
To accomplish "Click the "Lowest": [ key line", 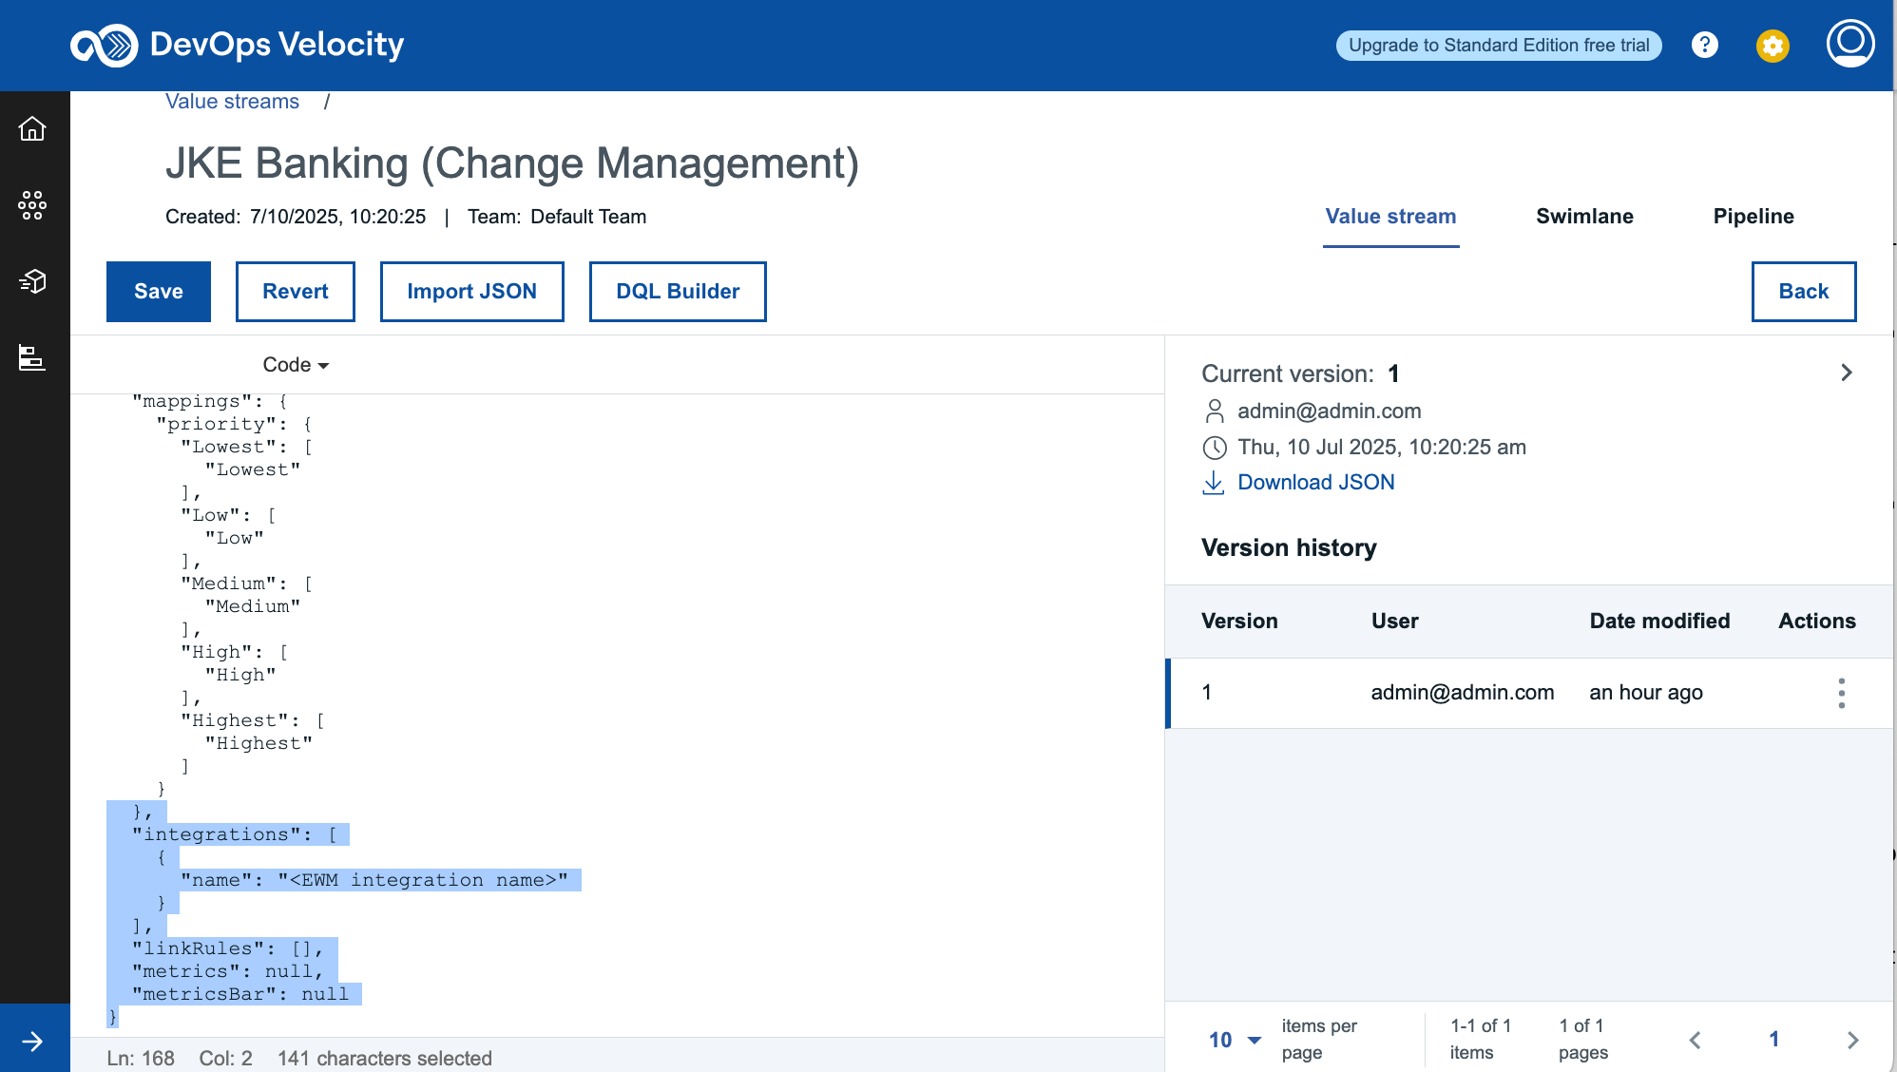I will [x=247, y=447].
